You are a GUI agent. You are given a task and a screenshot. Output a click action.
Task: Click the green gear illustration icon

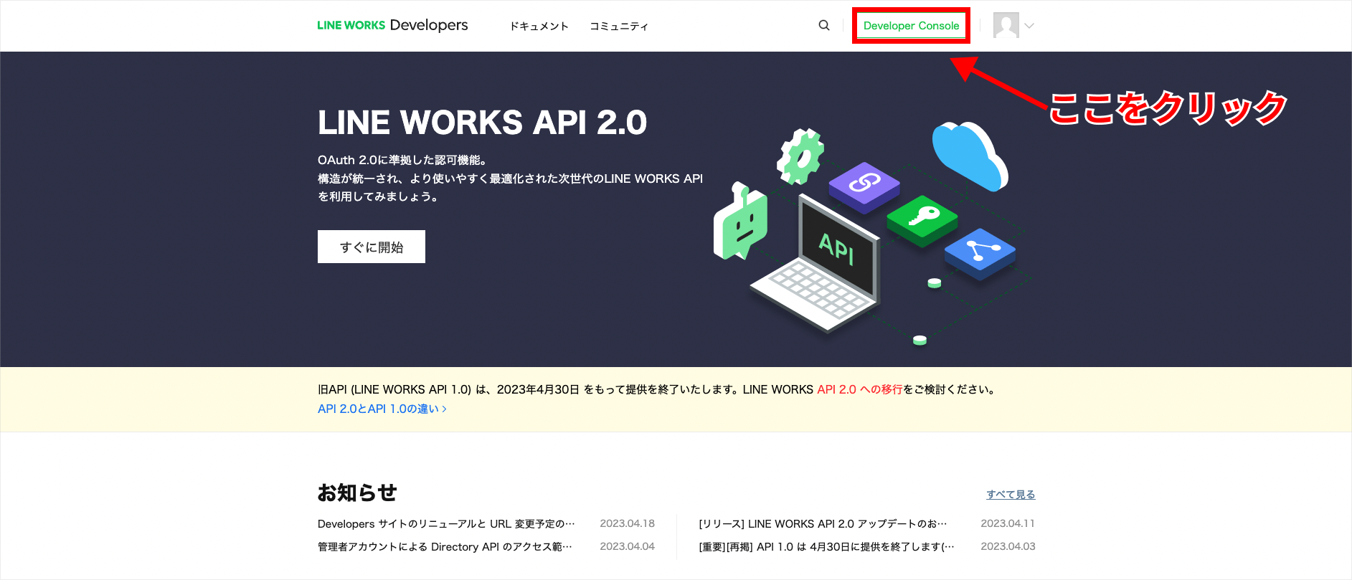click(x=800, y=156)
